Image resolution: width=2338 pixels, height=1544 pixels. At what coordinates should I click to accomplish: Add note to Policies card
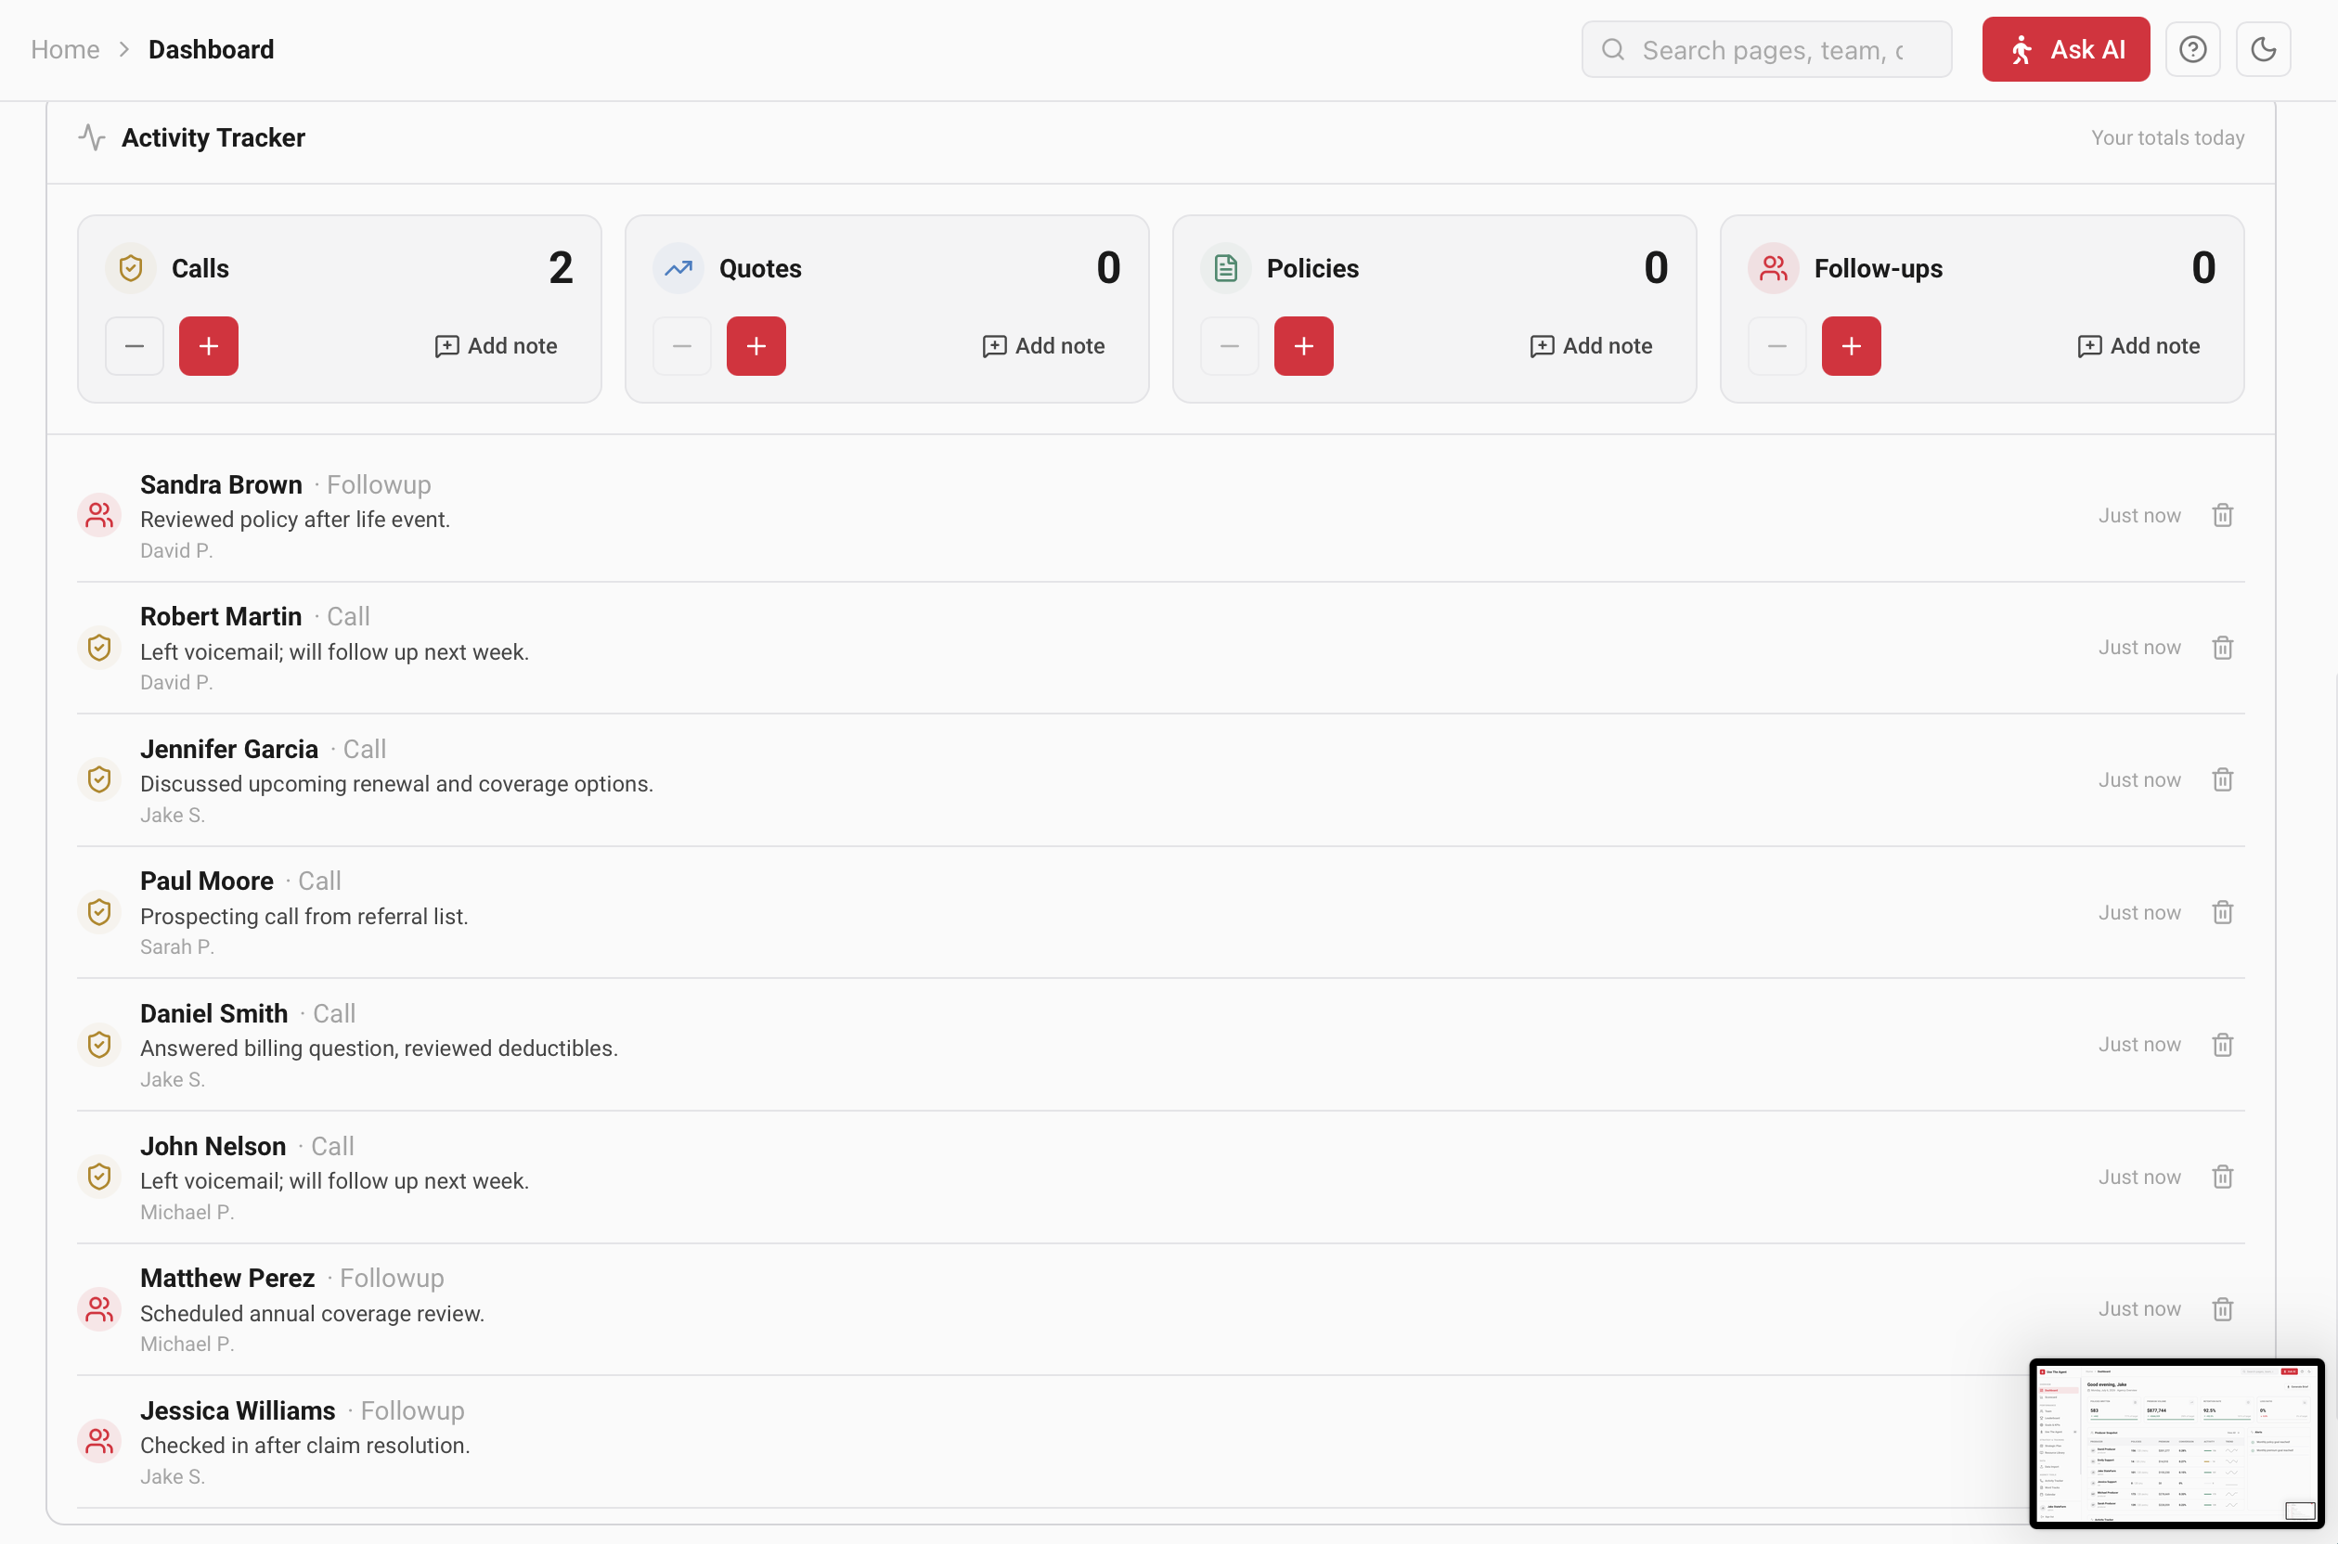click(x=1592, y=345)
